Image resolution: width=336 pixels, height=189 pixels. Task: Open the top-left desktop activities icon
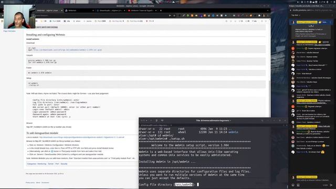coord(2,2)
